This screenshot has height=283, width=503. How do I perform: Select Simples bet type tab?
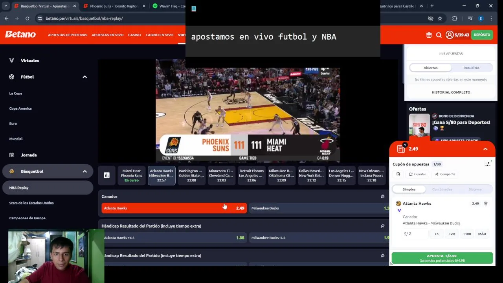click(x=409, y=189)
